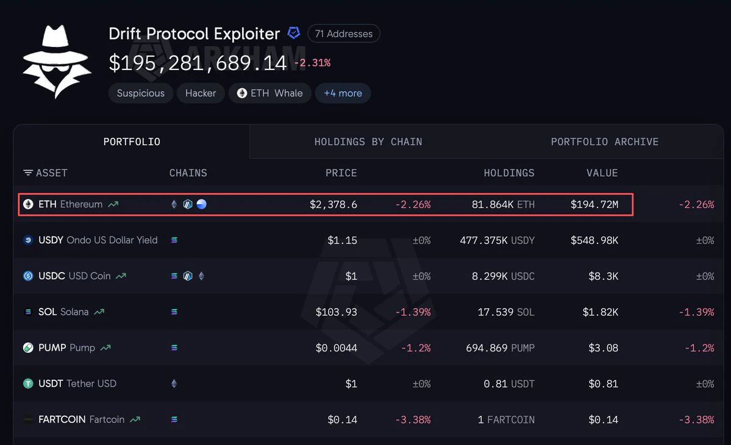Open the HOLDINGS BY CHAIN tab
This screenshot has height=445, width=731.
point(368,141)
